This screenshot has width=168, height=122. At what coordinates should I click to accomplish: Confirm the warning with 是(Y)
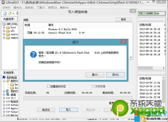[x=95, y=75]
